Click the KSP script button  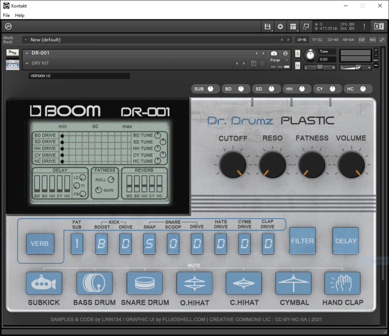362,40
